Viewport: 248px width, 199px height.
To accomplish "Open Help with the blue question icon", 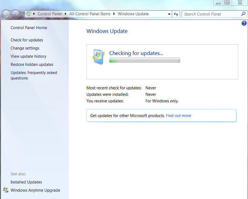I will (244, 23).
